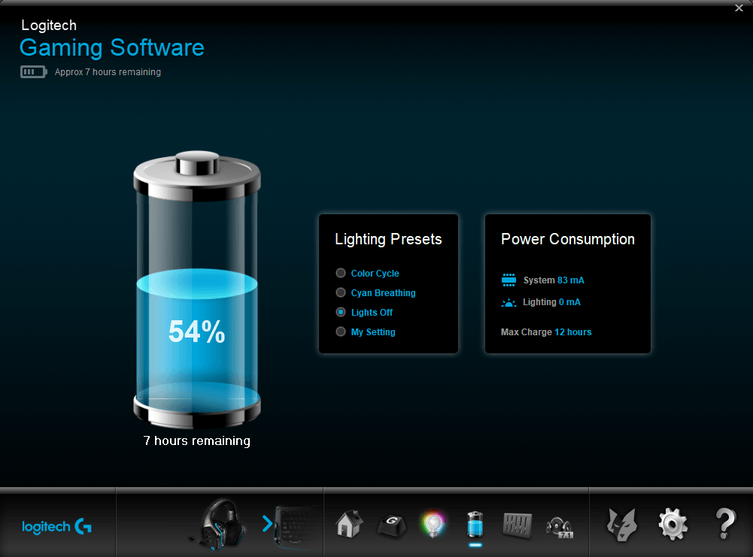753x557 pixels.
Task: Go to the Home screen icon
Action: click(348, 523)
